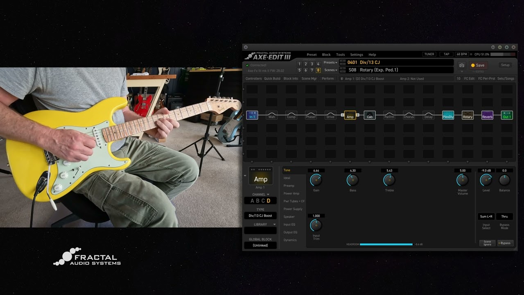Viewport: 524px width, 295px height.
Task: Switch to the Power Amp page tab
Action: pos(291,193)
